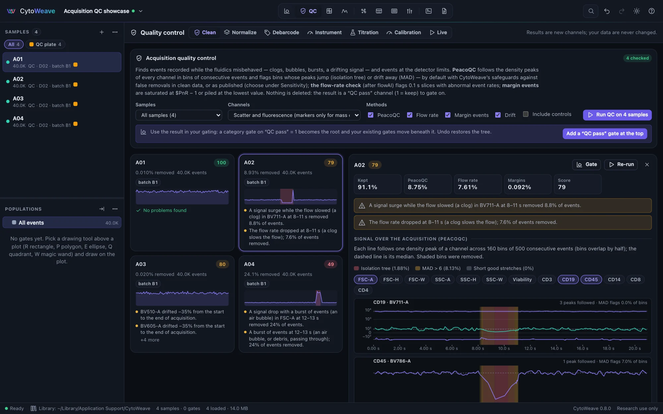Open the Channels selection dropdown

(294, 115)
